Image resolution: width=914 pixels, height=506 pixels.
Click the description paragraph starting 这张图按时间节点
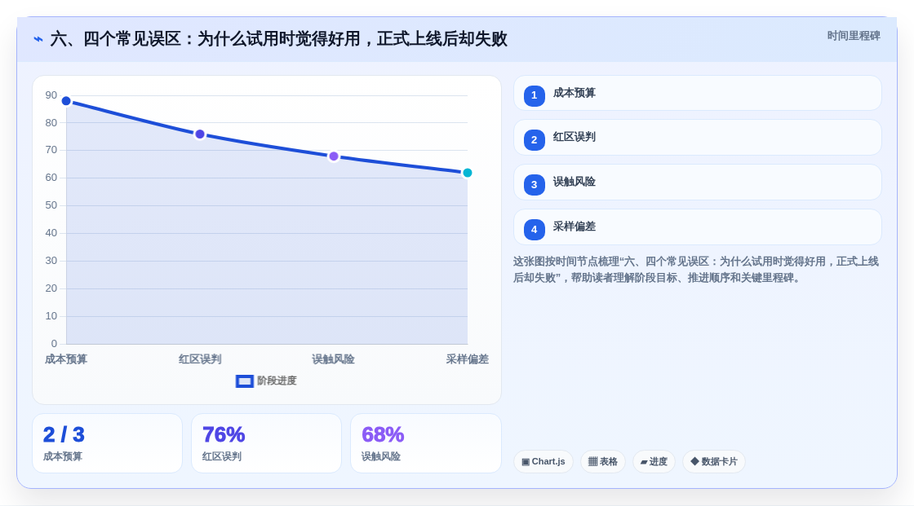coord(695,270)
